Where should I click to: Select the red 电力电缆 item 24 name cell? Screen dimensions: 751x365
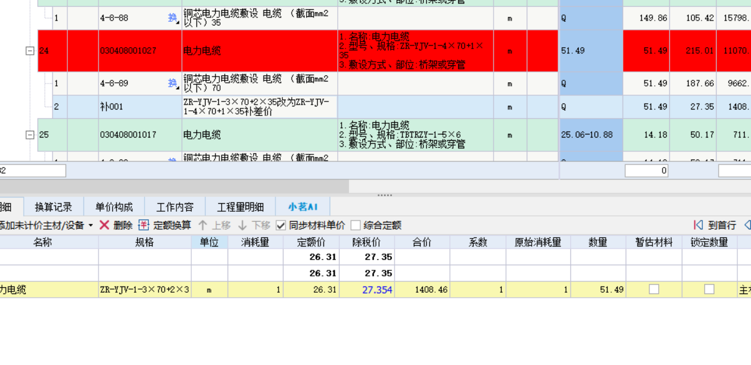coord(259,50)
